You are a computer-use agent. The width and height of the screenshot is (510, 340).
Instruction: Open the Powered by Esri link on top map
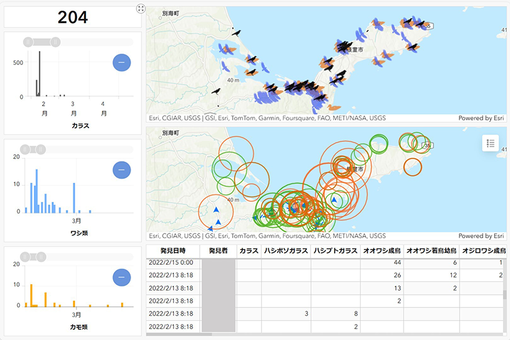(482, 118)
